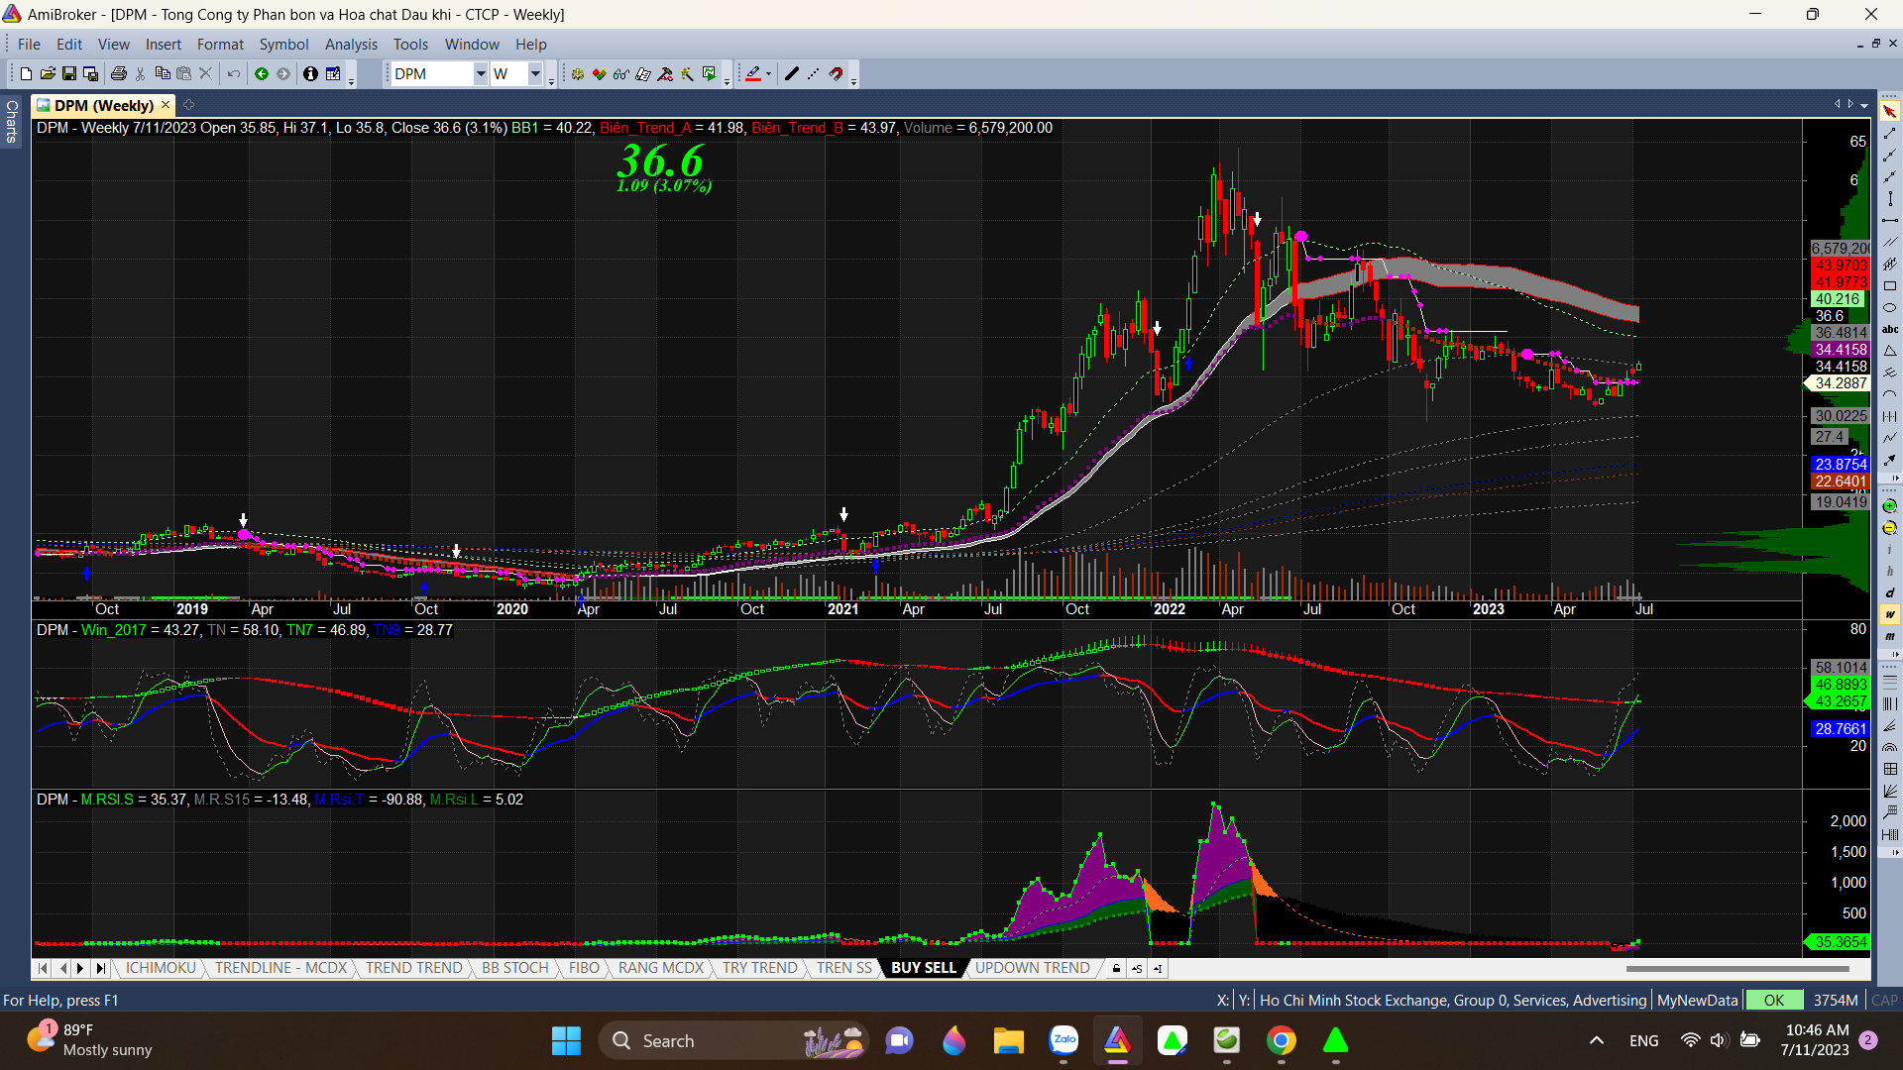1903x1070 pixels.
Task: Jump to last sheet tab arrow
Action: pos(100,968)
